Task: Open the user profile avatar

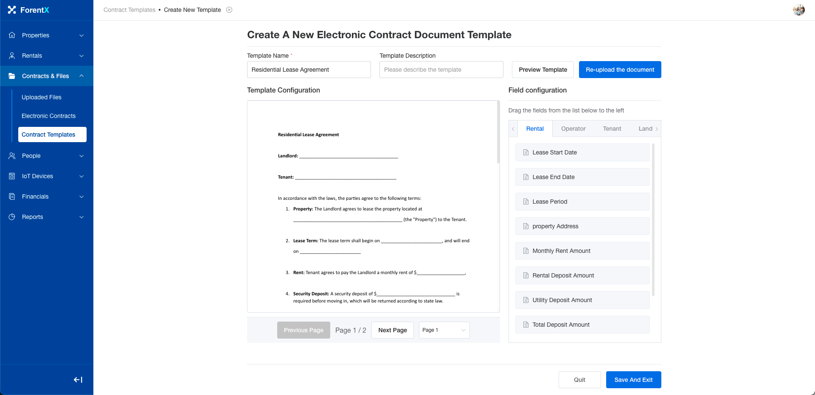Action: coord(798,10)
